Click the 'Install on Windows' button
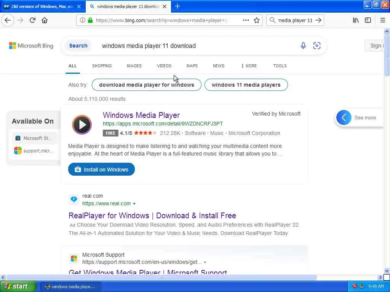390x292 pixels. tap(101, 169)
